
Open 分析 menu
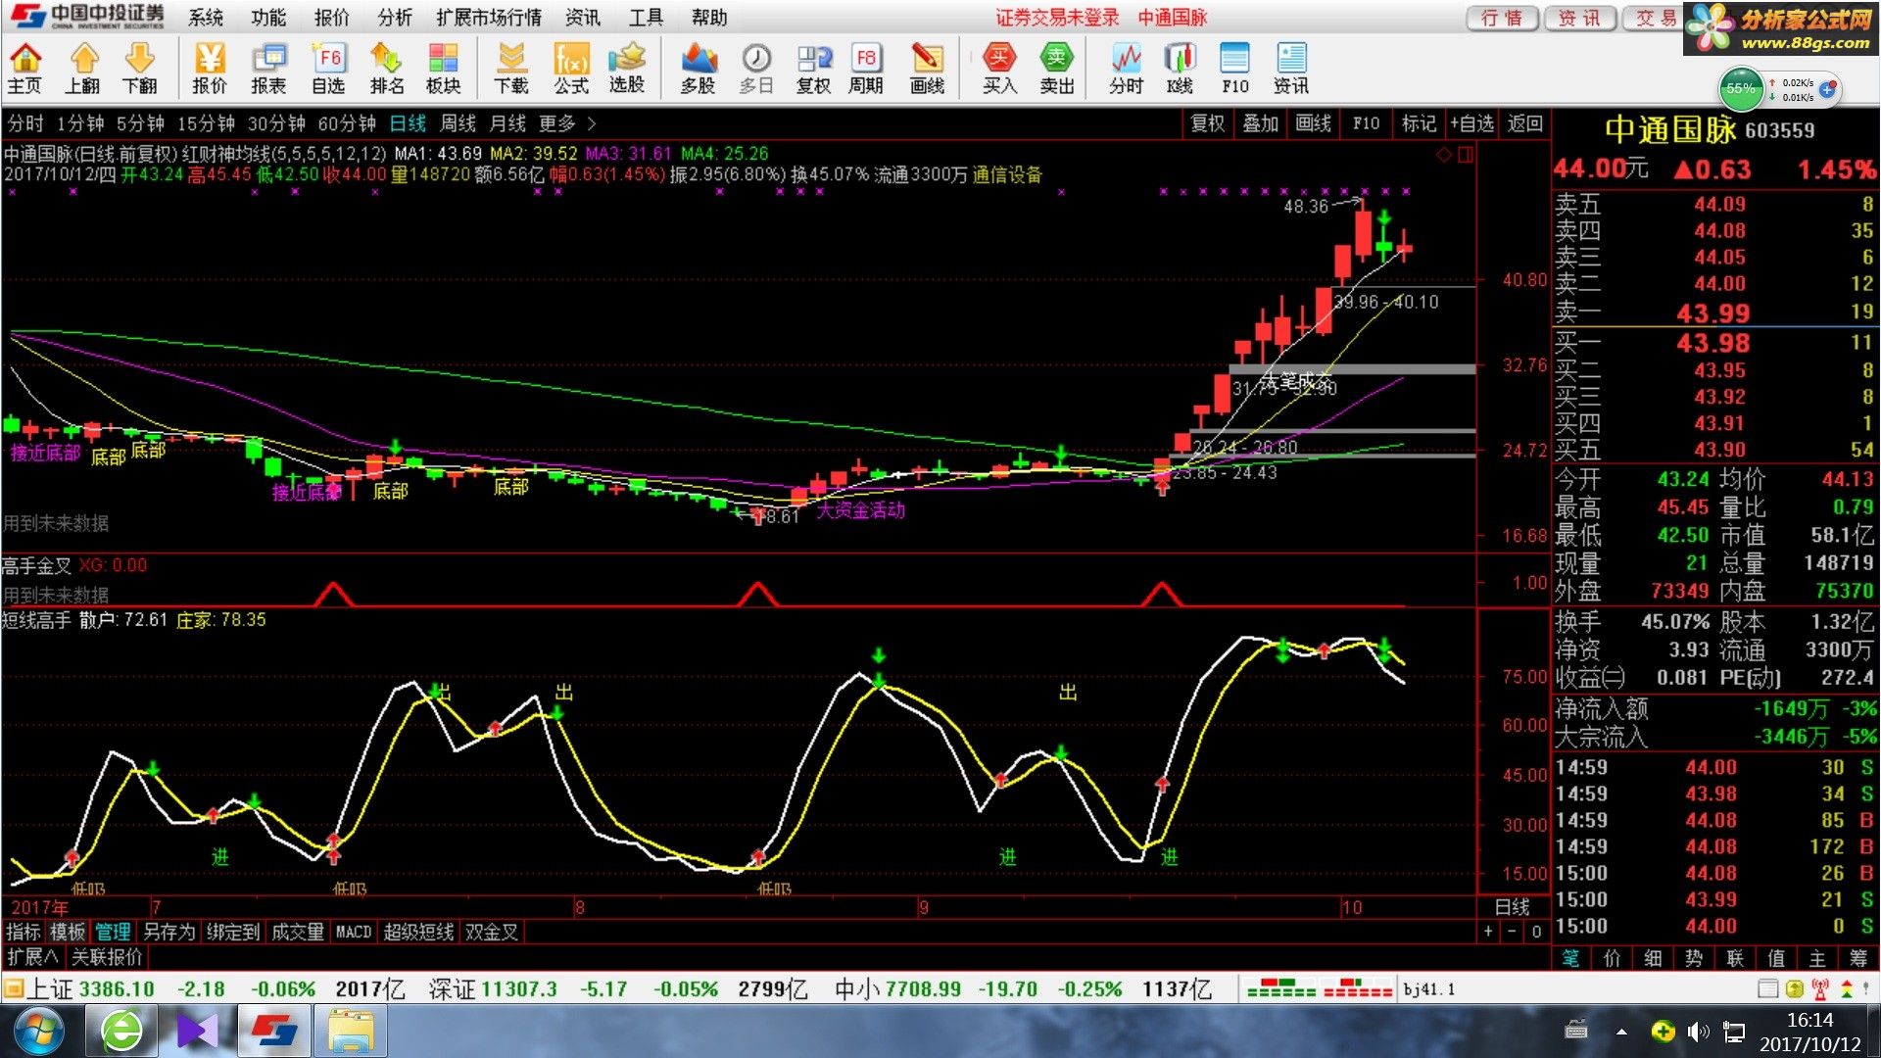[395, 18]
